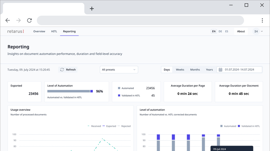Click the IH user avatar
This screenshot has width=270, height=151.
pyautogui.click(x=256, y=32)
